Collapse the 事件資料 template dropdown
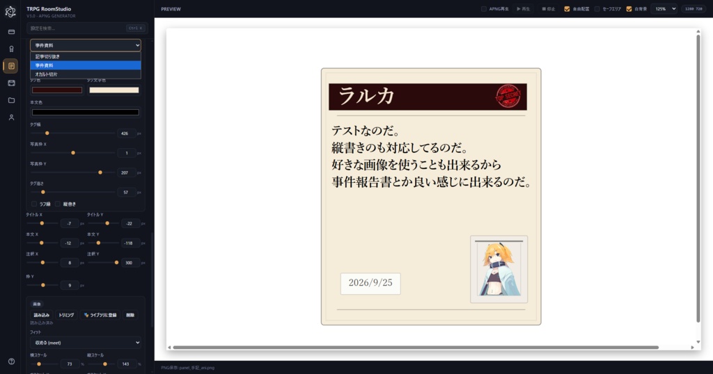Image resolution: width=713 pixels, height=374 pixels. pos(86,45)
